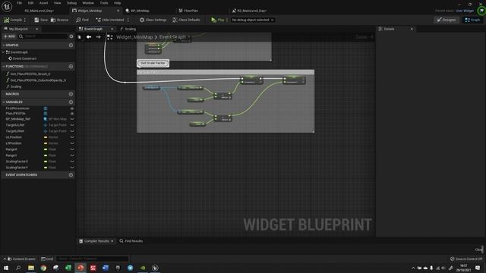486x273 pixels.
Task: Go back in graph navigation
Action: tap(89, 37)
